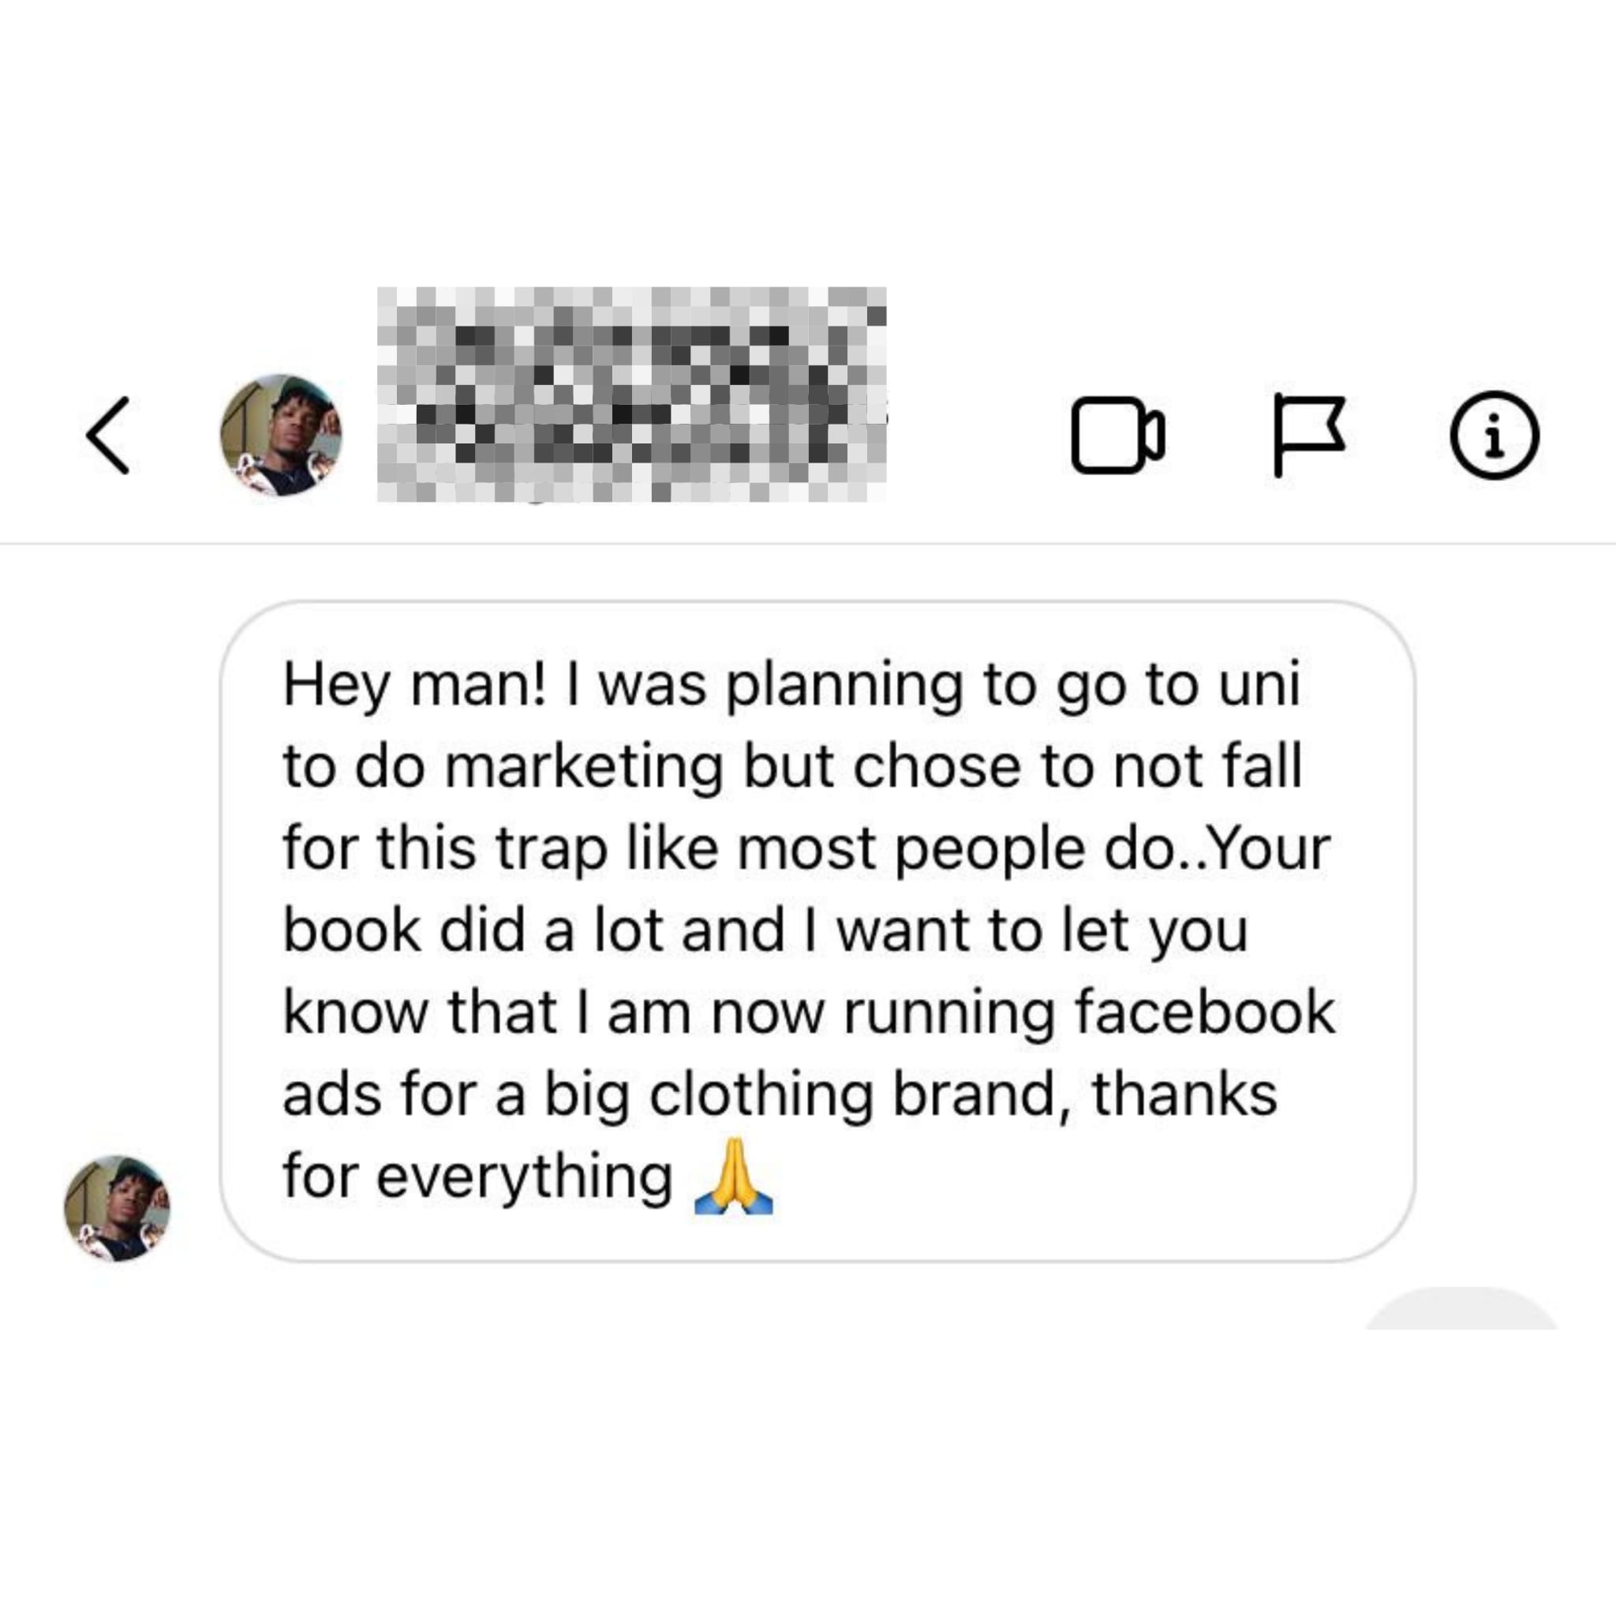
Task: Click the word "clothing" in the message
Action: (x=761, y=1095)
